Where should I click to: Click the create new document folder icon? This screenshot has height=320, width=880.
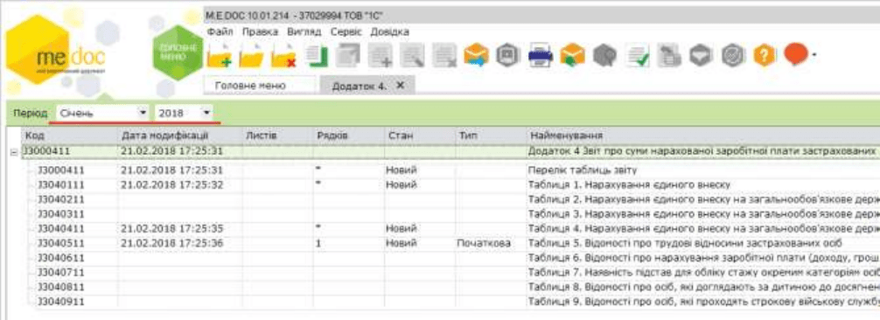tap(220, 57)
